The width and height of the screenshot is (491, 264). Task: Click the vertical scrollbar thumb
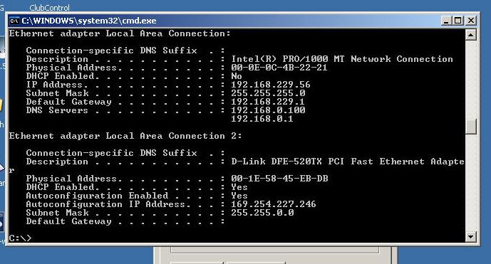[470, 127]
